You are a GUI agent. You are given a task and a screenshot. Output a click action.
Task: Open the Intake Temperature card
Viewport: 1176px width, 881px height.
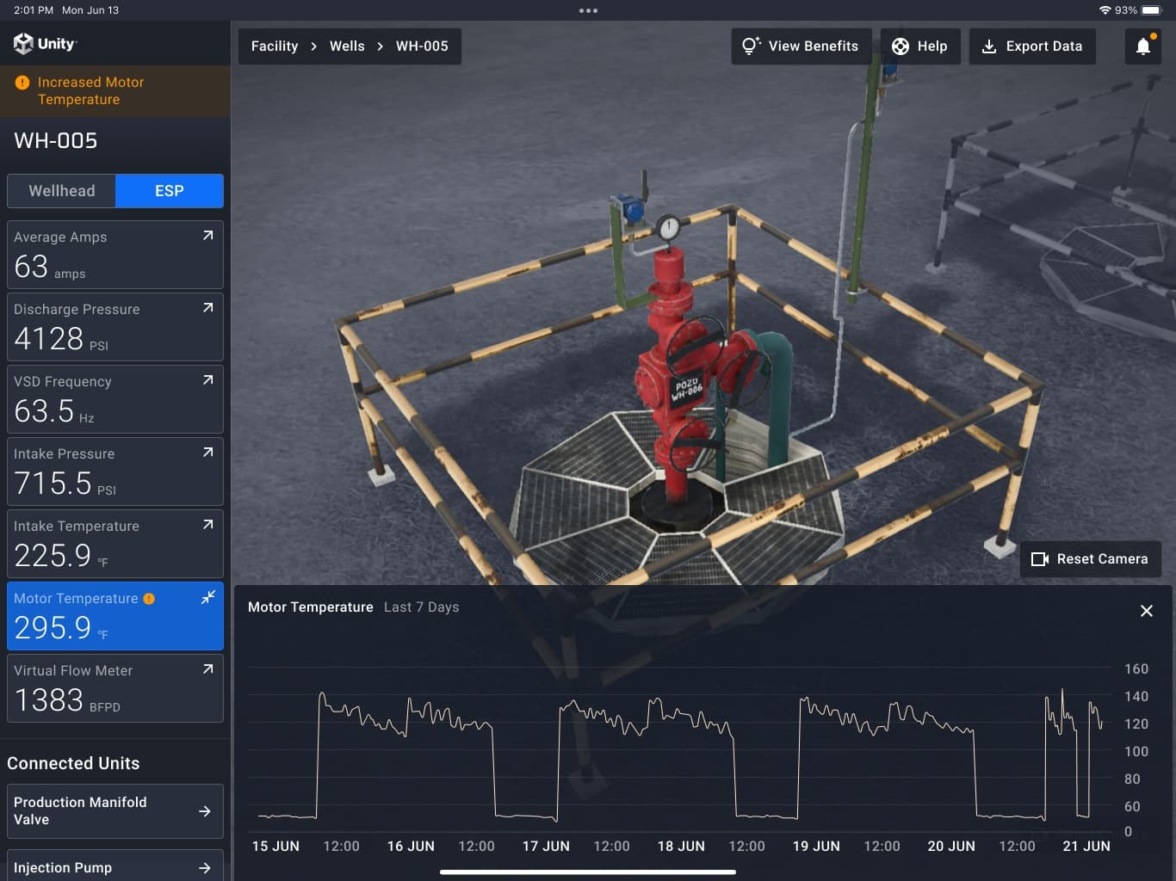click(115, 544)
